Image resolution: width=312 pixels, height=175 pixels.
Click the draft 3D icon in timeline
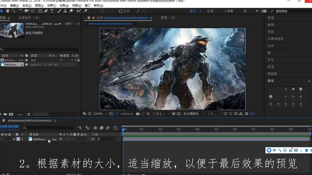tap(87, 128)
